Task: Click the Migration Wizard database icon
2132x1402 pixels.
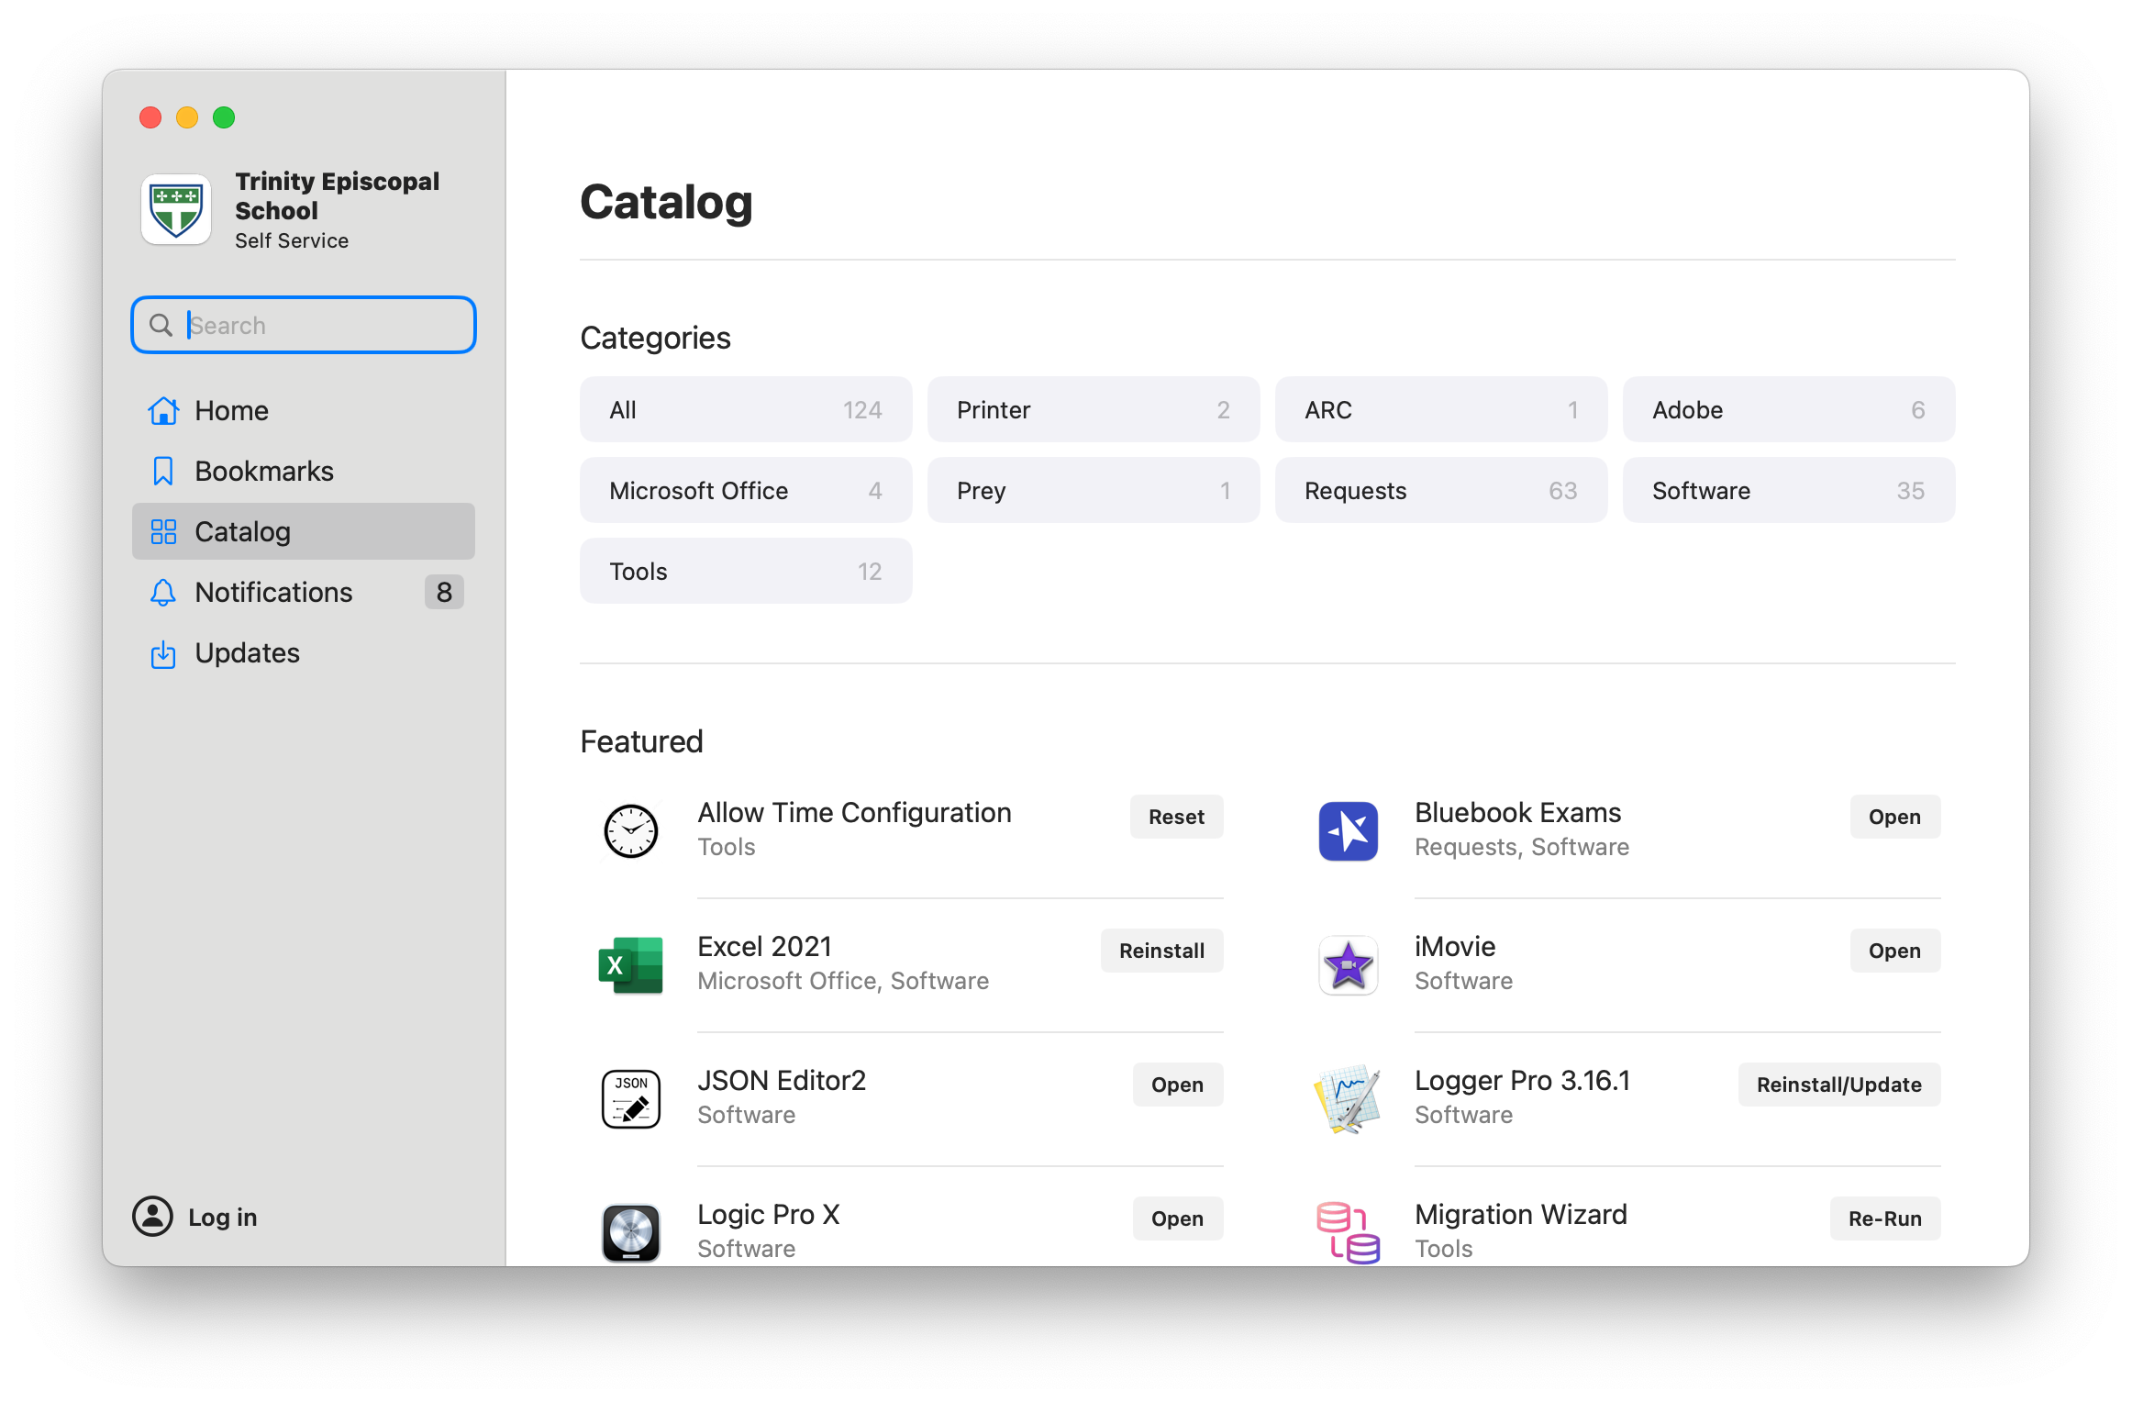Action: (x=1348, y=1232)
